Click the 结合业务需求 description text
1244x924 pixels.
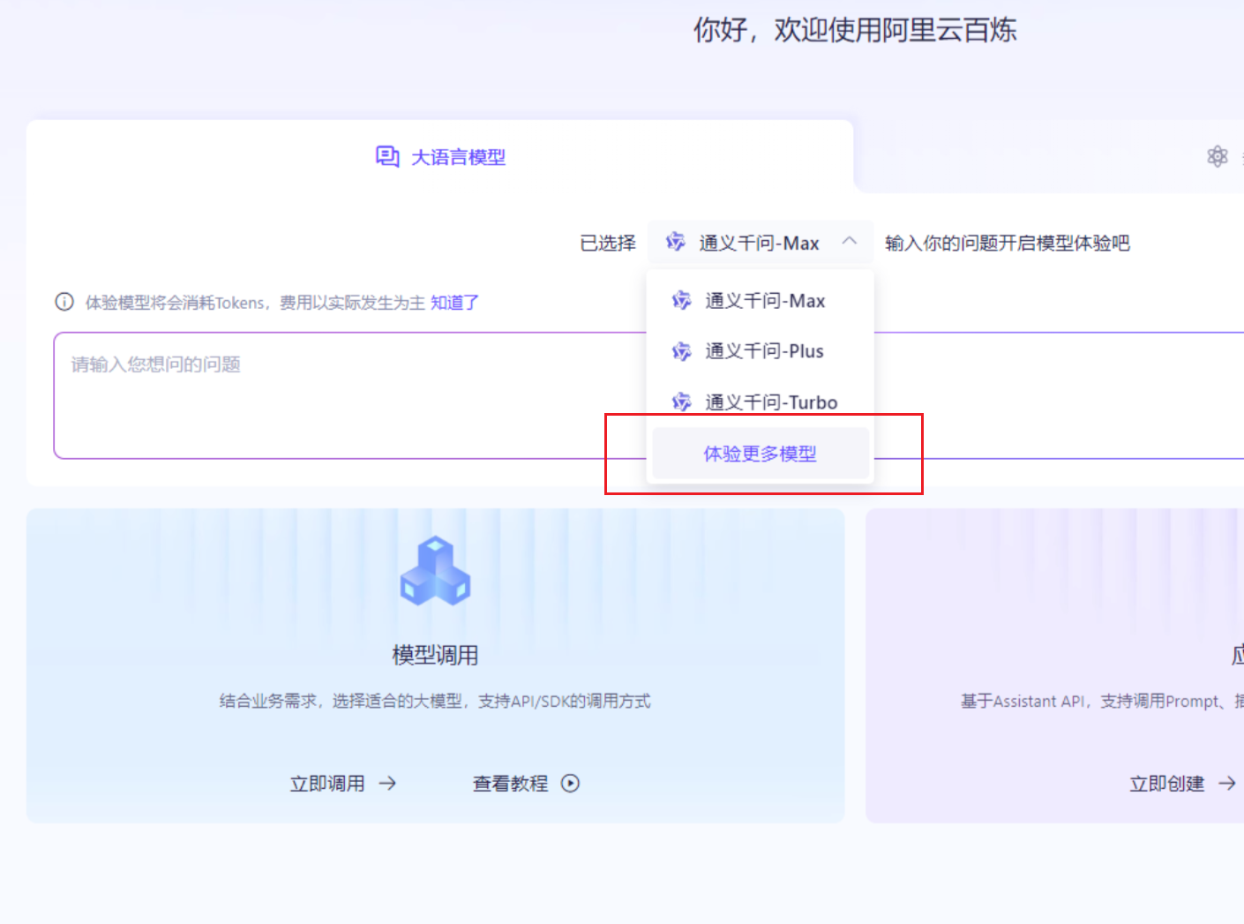435,702
